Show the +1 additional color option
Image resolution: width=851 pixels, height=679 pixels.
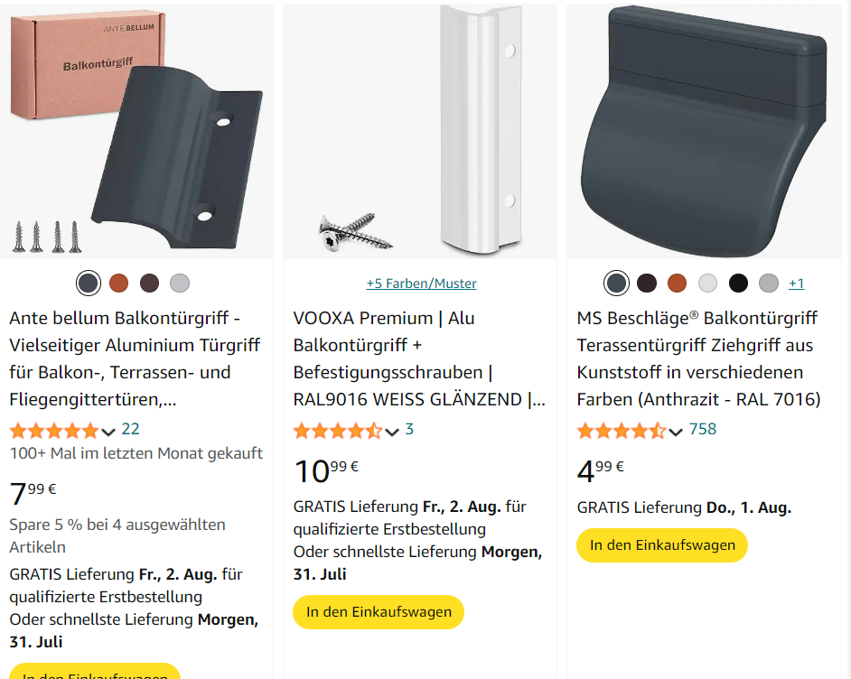tap(796, 284)
